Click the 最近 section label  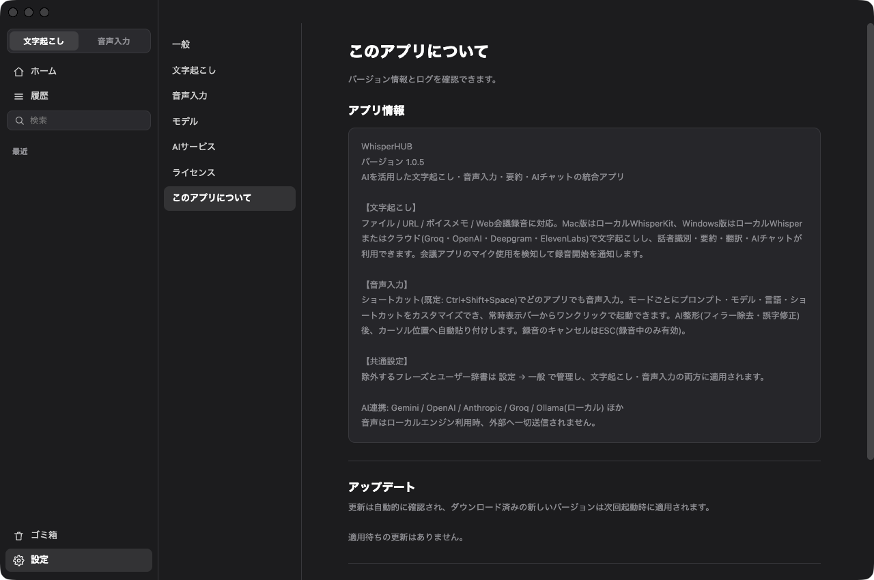click(20, 151)
